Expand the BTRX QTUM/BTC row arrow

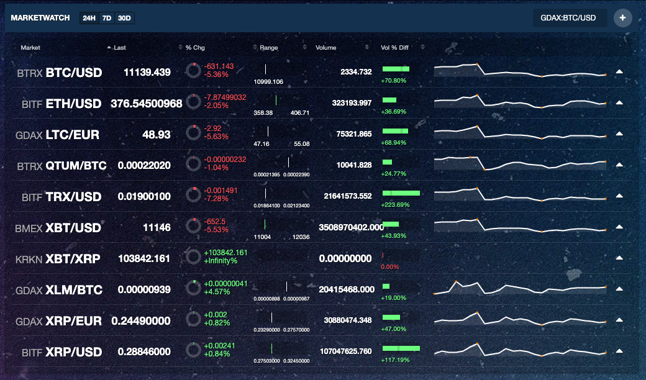point(619,165)
